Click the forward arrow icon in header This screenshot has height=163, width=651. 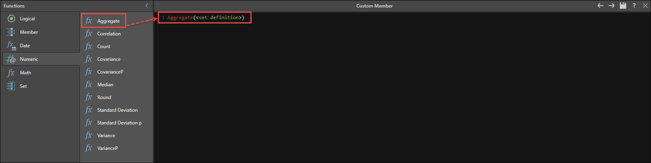(611, 6)
